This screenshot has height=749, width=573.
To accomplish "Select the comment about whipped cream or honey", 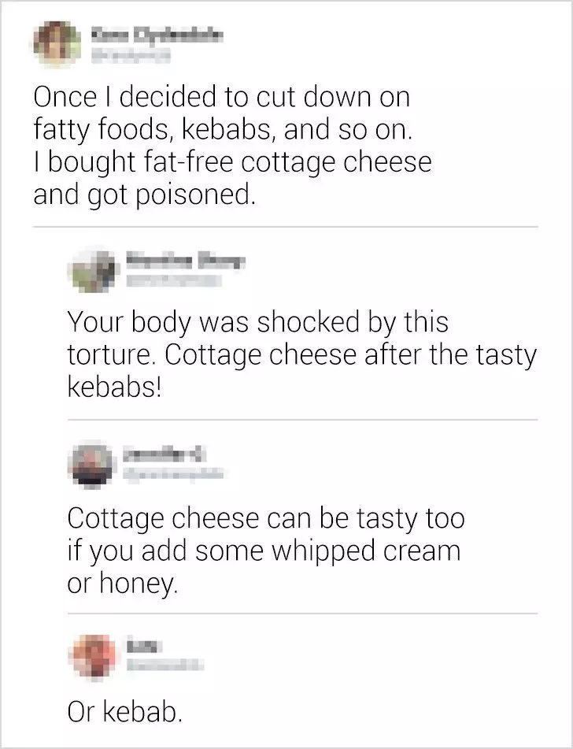I will [x=265, y=551].
